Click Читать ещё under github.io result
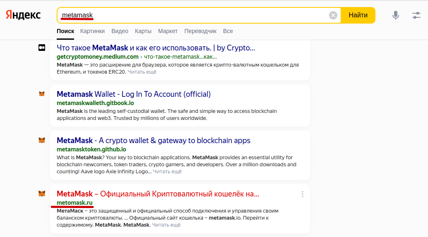The image size is (428, 237). 167,172
